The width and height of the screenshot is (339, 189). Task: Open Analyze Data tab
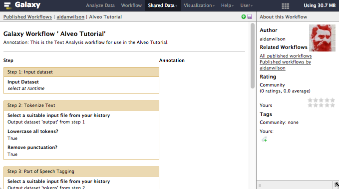[x=100, y=5]
